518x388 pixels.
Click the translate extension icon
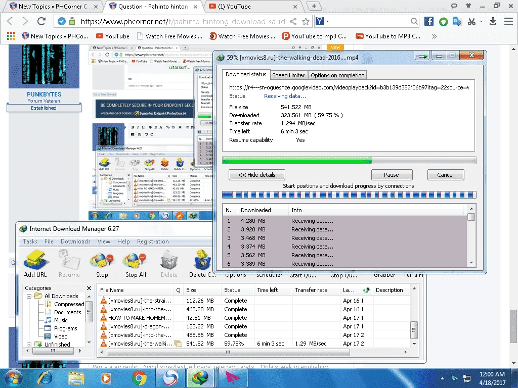coord(457,21)
